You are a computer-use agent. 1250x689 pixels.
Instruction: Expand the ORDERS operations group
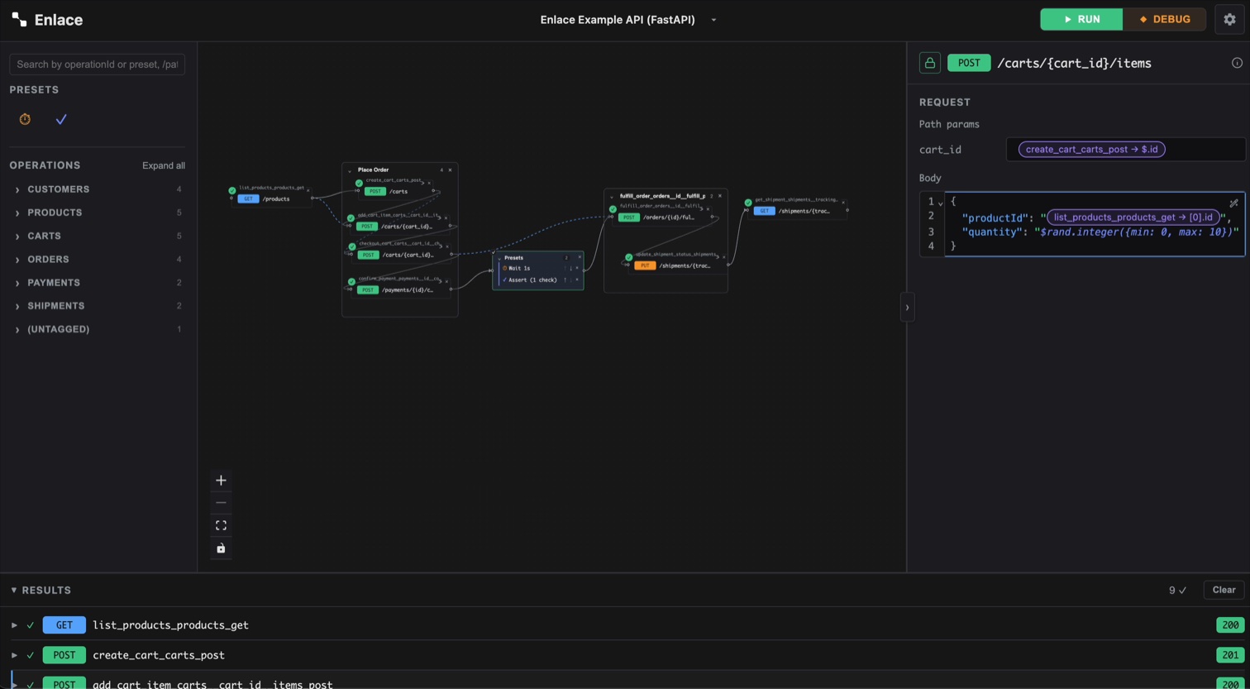click(x=97, y=259)
